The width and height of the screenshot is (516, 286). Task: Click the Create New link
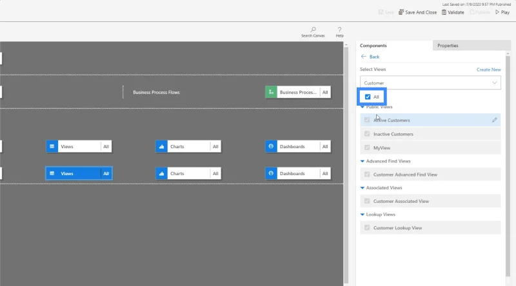[489, 70]
